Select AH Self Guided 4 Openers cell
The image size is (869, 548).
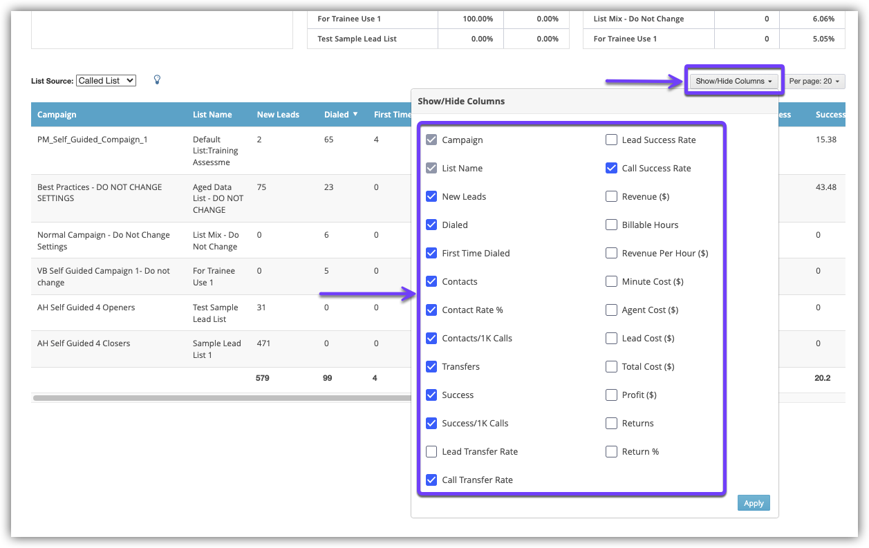tap(86, 308)
